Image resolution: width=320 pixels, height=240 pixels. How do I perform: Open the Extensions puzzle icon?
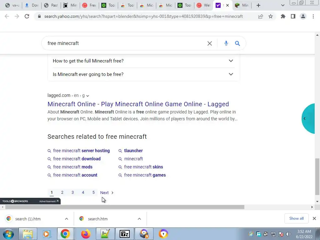click(x=283, y=16)
